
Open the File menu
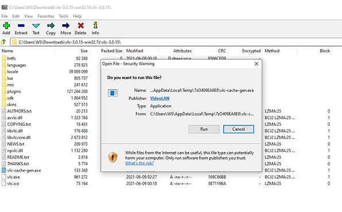(x=5, y=16)
